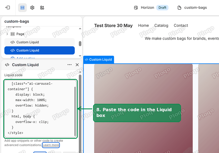Select the first unselected Custom Liquid section
Viewport: 219px width, 153px height.
point(39,42)
